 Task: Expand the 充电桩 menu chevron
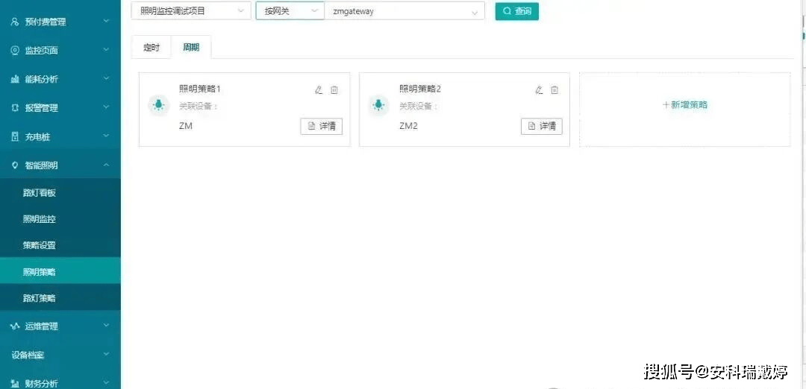(x=106, y=136)
